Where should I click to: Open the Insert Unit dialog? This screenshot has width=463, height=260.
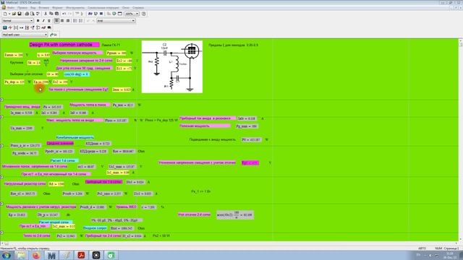(x=95, y=14)
